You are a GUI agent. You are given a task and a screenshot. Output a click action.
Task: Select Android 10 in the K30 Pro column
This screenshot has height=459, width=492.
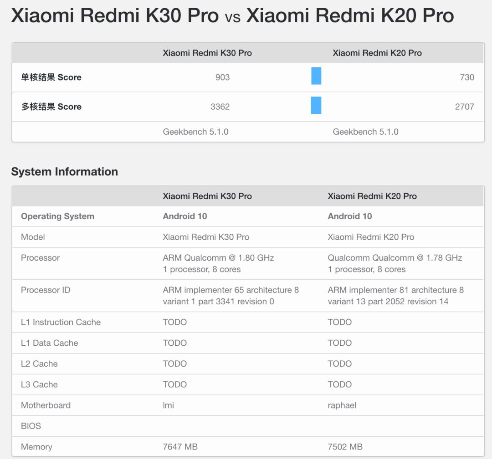[x=185, y=217]
